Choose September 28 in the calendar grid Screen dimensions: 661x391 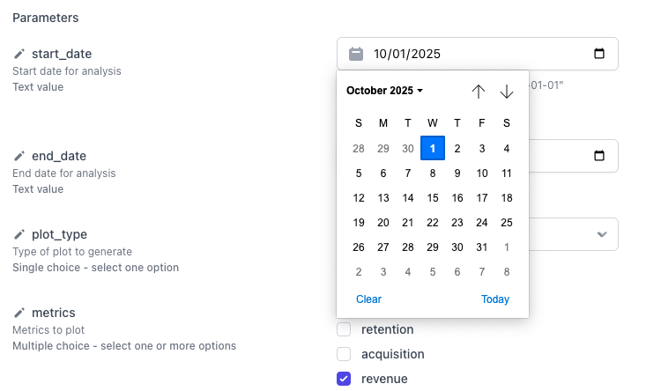[x=359, y=149]
